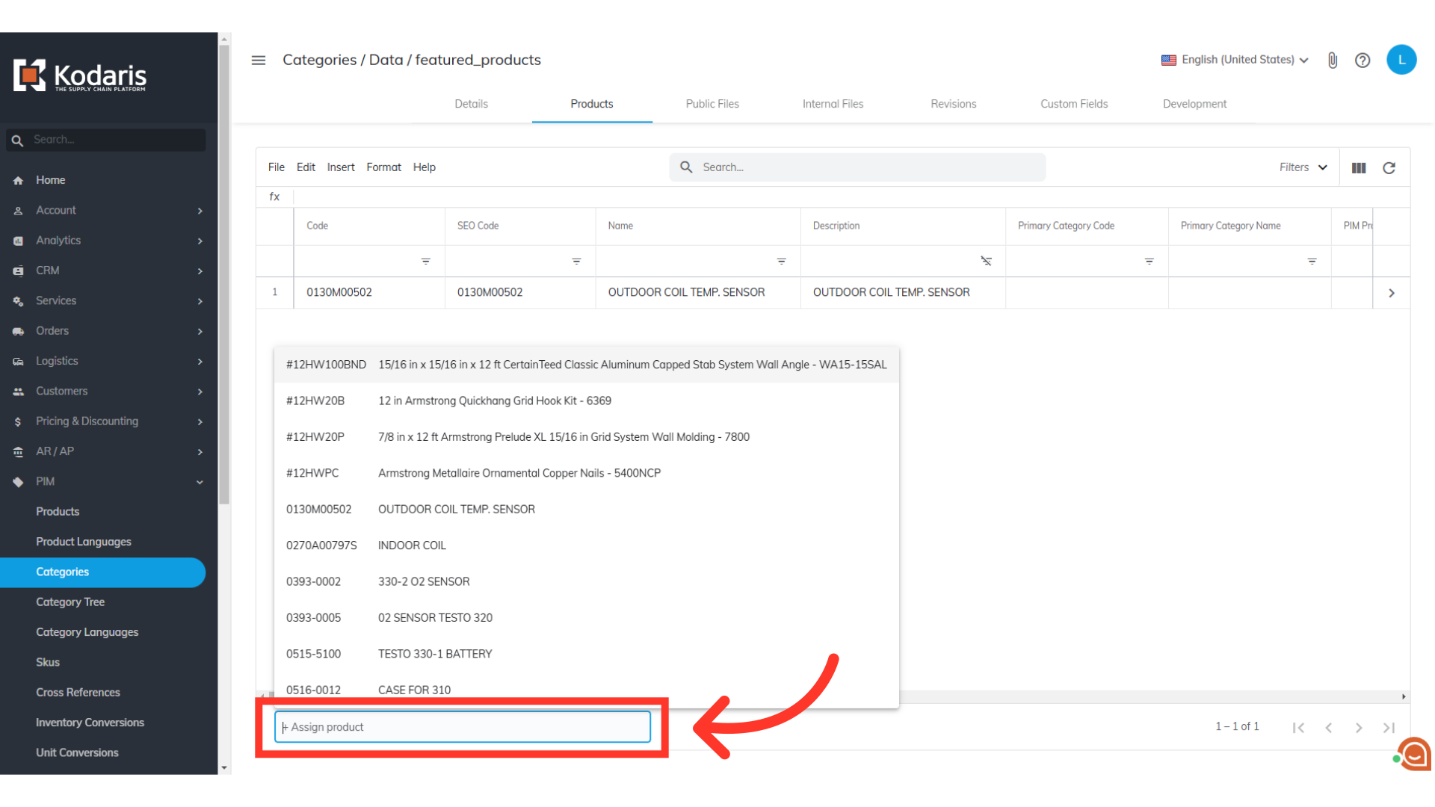Open user profile avatar L
The image size is (1435, 807).
coord(1401,60)
